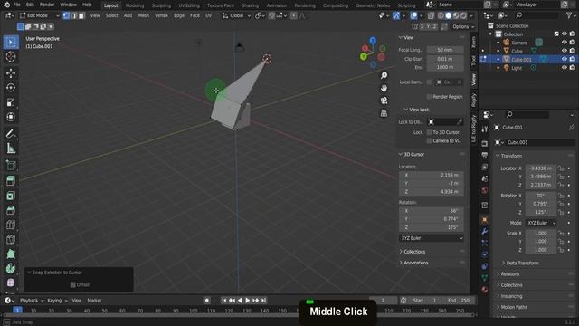Image resolution: width=579 pixels, height=326 pixels.
Task: Click the Scale X 1.000 field
Action: [x=541, y=234]
